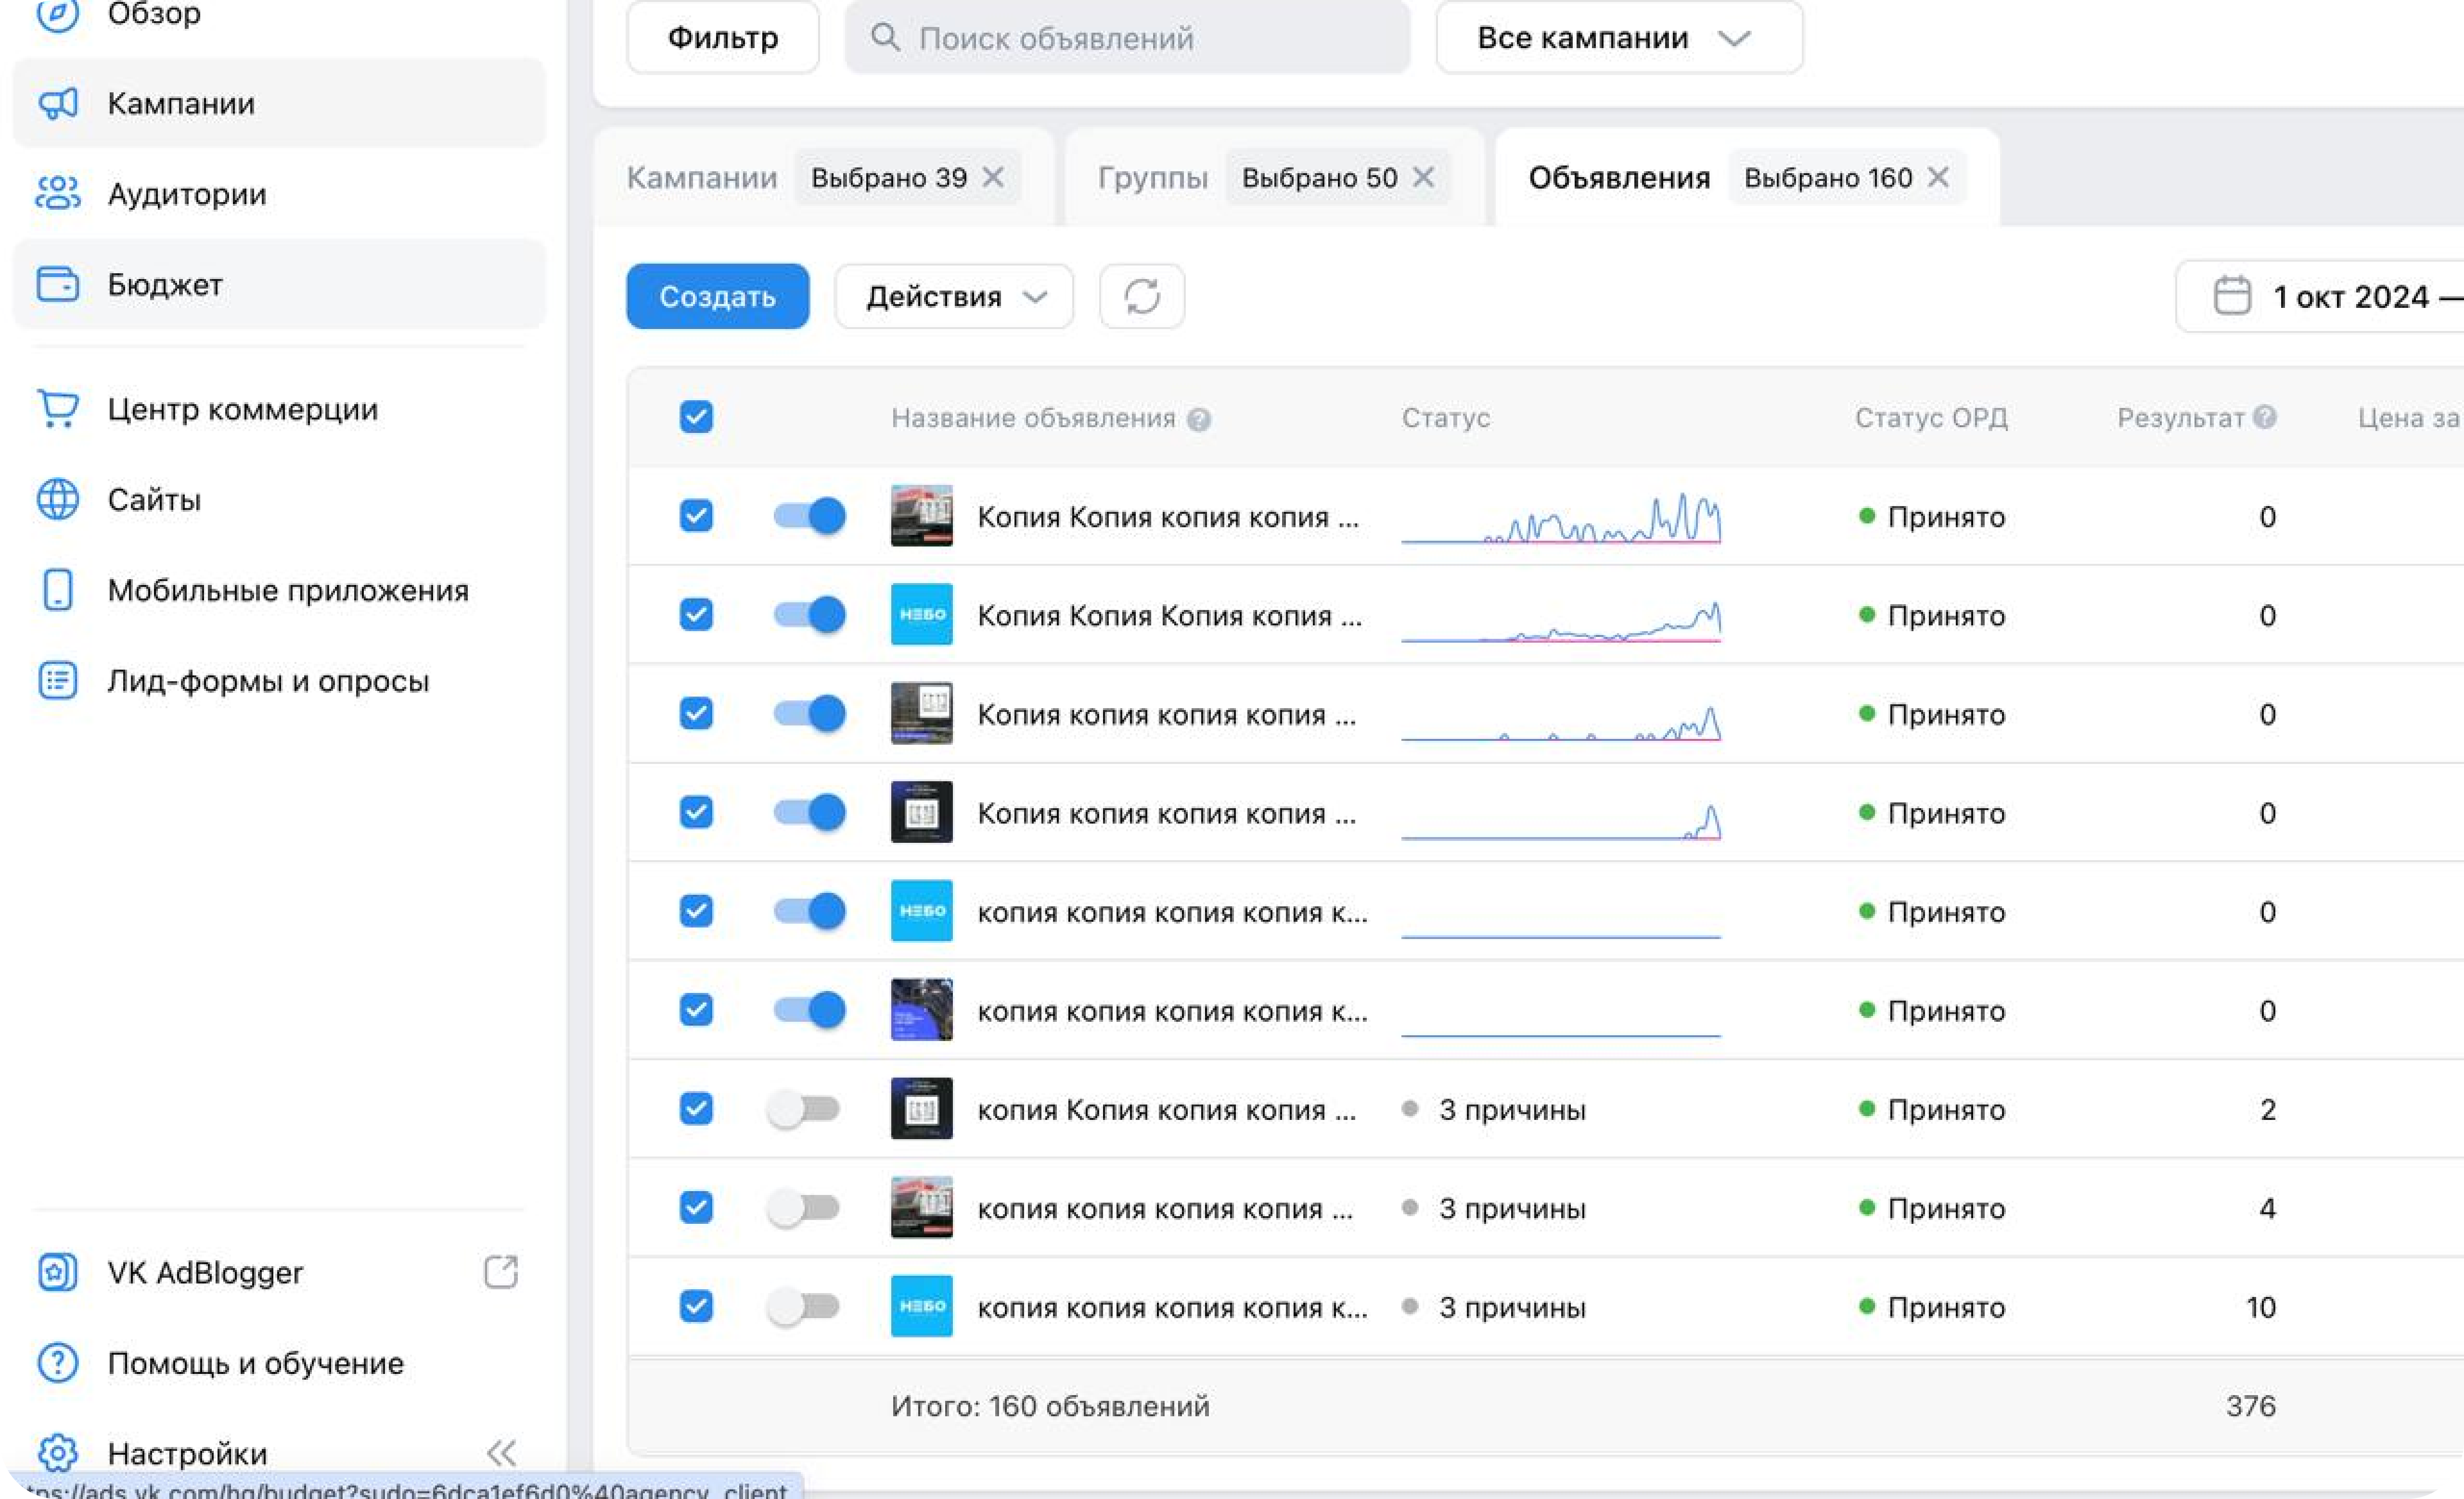Click the Создать button
This screenshot has height=1499, width=2464.
(717, 297)
